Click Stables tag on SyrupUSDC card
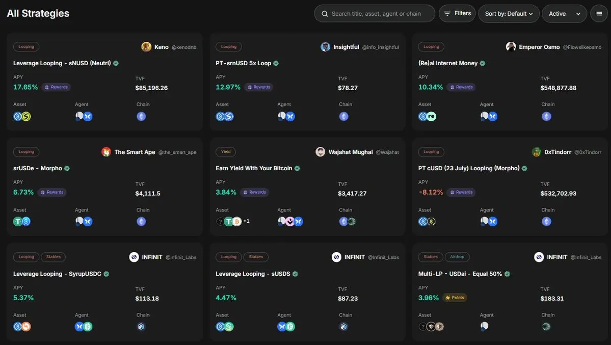The width and height of the screenshot is (611, 345). [x=54, y=257]
